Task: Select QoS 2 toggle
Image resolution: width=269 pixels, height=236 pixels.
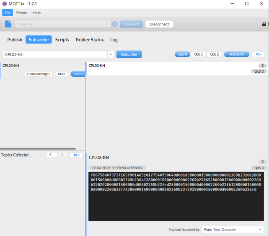Action: click(214, 54)
